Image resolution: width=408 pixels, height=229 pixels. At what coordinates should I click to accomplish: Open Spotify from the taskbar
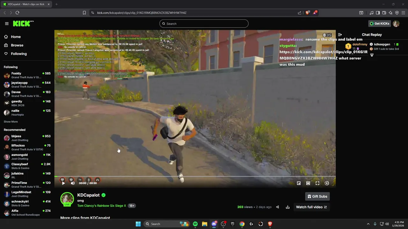point(195,224)
